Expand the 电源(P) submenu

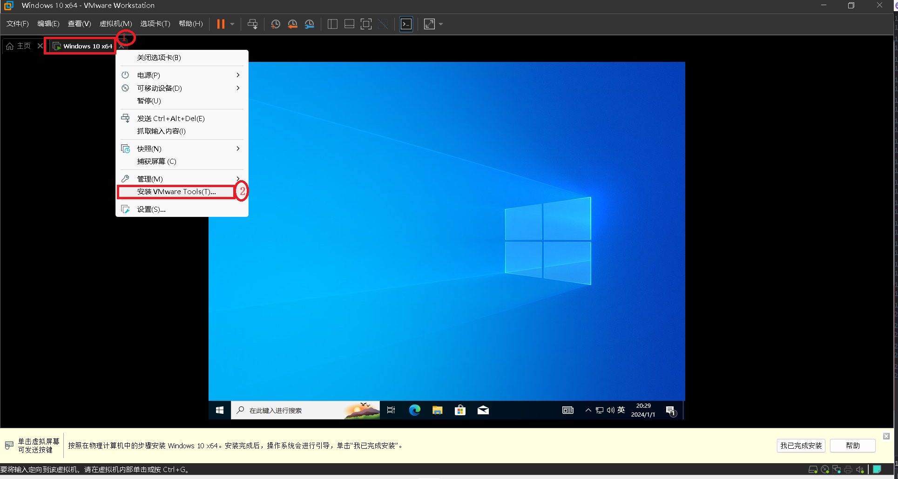pyautogui.click(x=182, y=75)
